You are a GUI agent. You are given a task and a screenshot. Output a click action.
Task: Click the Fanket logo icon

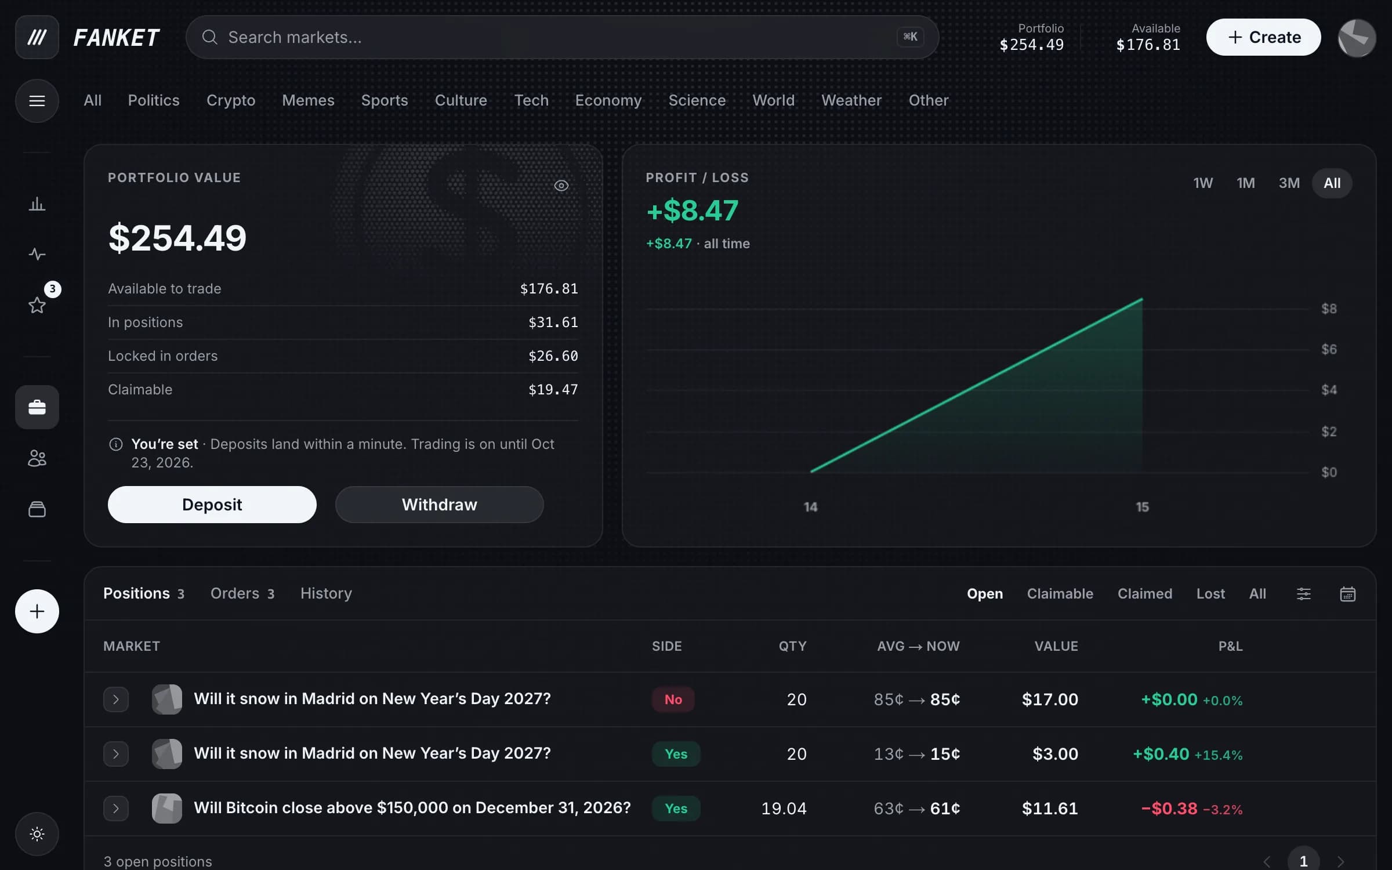click(x=37, y=37)
